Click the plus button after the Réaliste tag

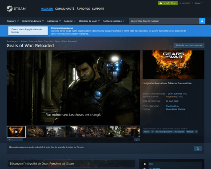click(x=196, y=132)
